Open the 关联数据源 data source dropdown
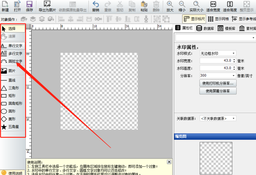 click(x=218, y=118)
